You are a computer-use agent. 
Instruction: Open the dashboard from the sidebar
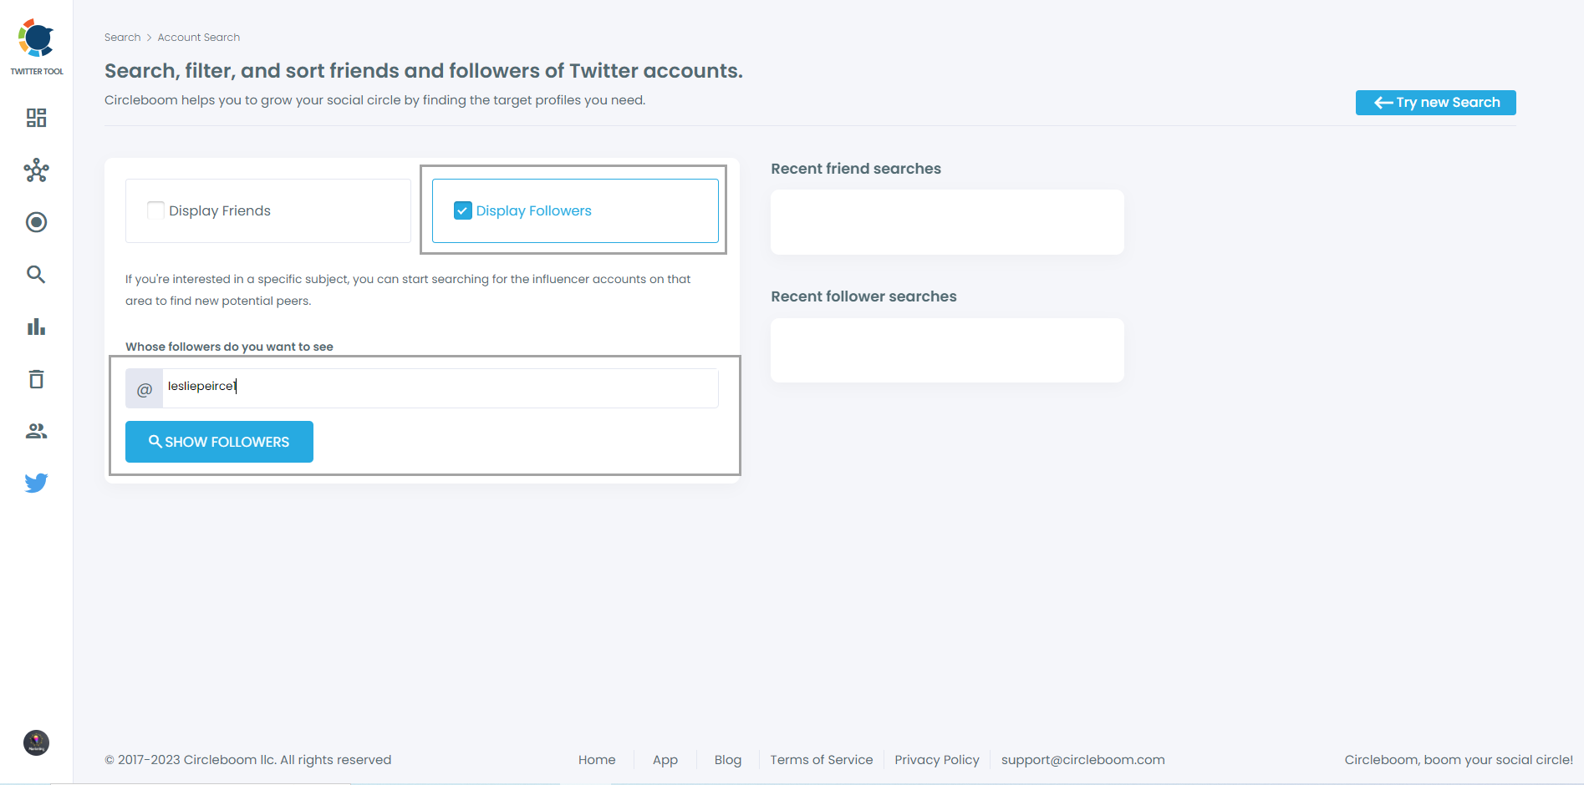36,118
